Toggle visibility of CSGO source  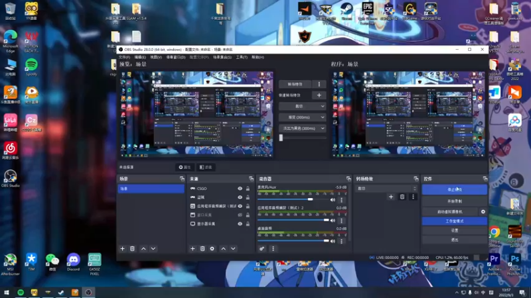click(240, 189)
